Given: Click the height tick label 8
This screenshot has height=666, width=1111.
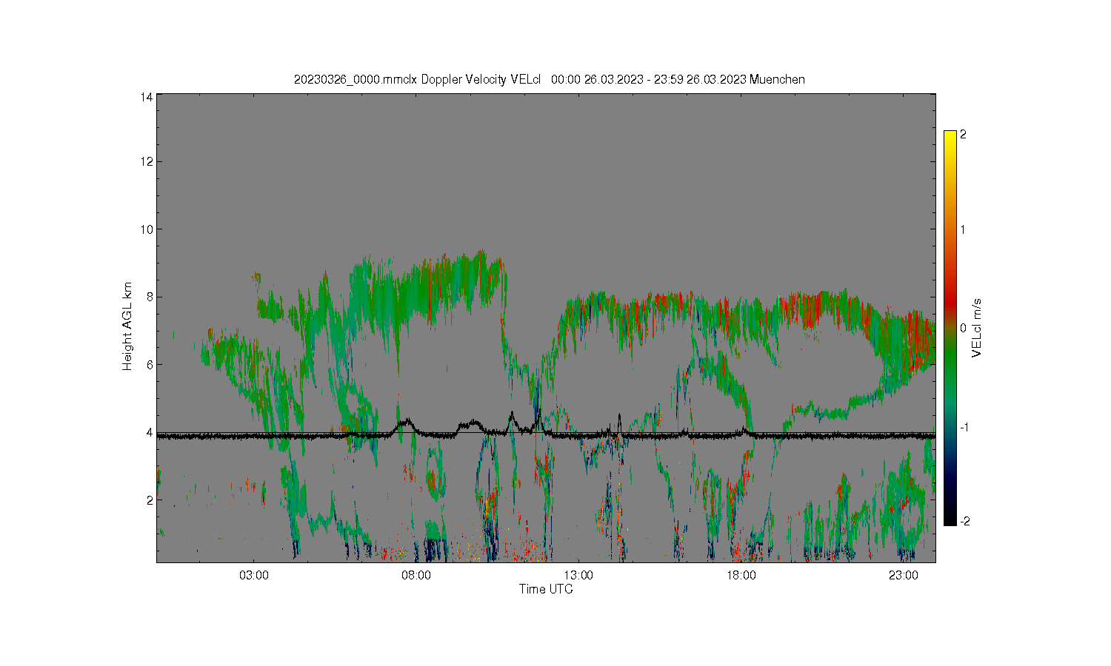Looking at the screenshot, I should point(150,297).
